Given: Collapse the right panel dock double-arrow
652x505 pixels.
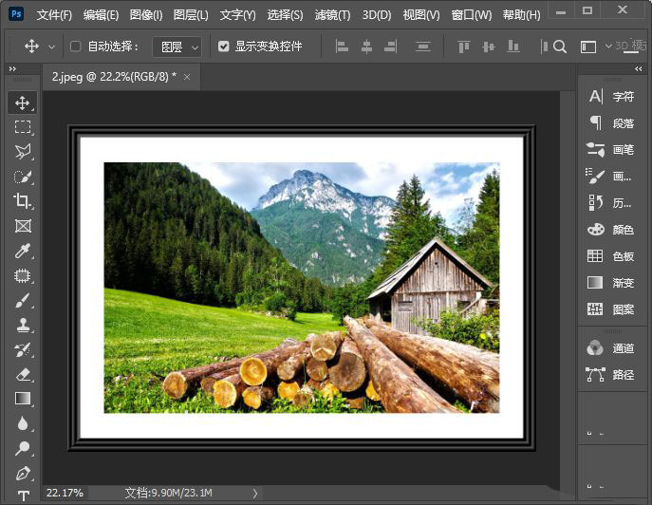Looking at the screenshot, I should click(x=639, y=68).
